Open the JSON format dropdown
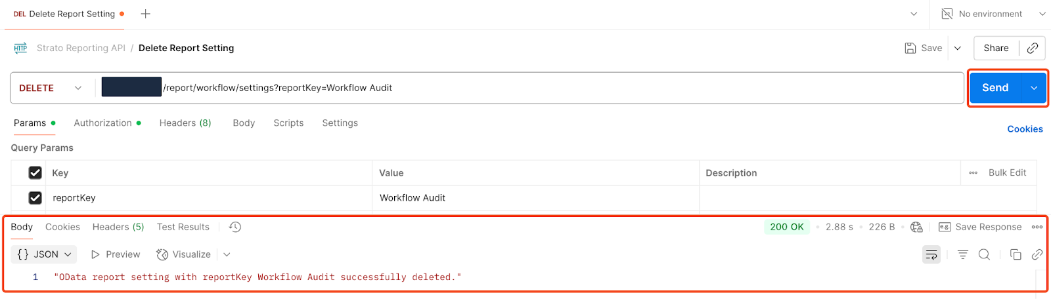Screen dimensions: 1051x299 click(x=44, y=254)
